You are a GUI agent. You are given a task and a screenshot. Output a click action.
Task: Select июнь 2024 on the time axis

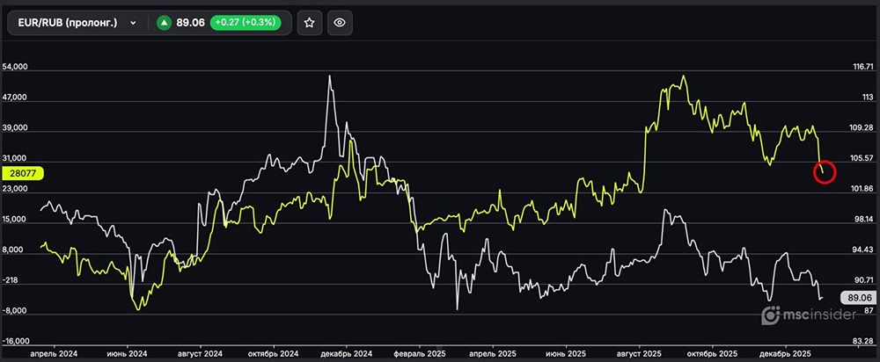pyautogui.click(x=126, y=354)
